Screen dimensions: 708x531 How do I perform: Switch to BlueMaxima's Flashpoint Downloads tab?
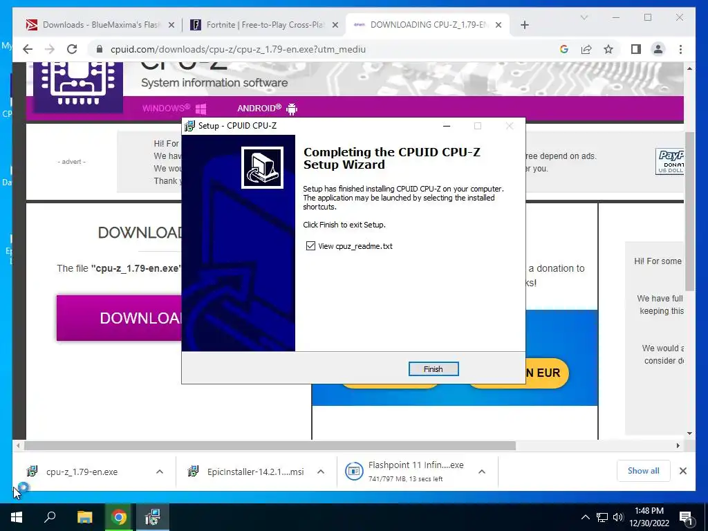[x=100, y=25]
